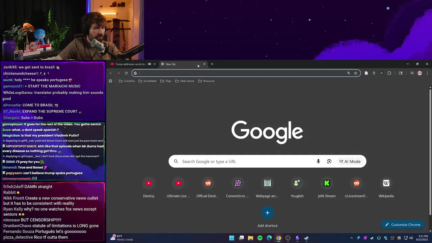Image resolution: width=432 pixels, height=243 pixels.
Task: Open the Official Desti... Reddit shortcut
Action: coord(208,187)
